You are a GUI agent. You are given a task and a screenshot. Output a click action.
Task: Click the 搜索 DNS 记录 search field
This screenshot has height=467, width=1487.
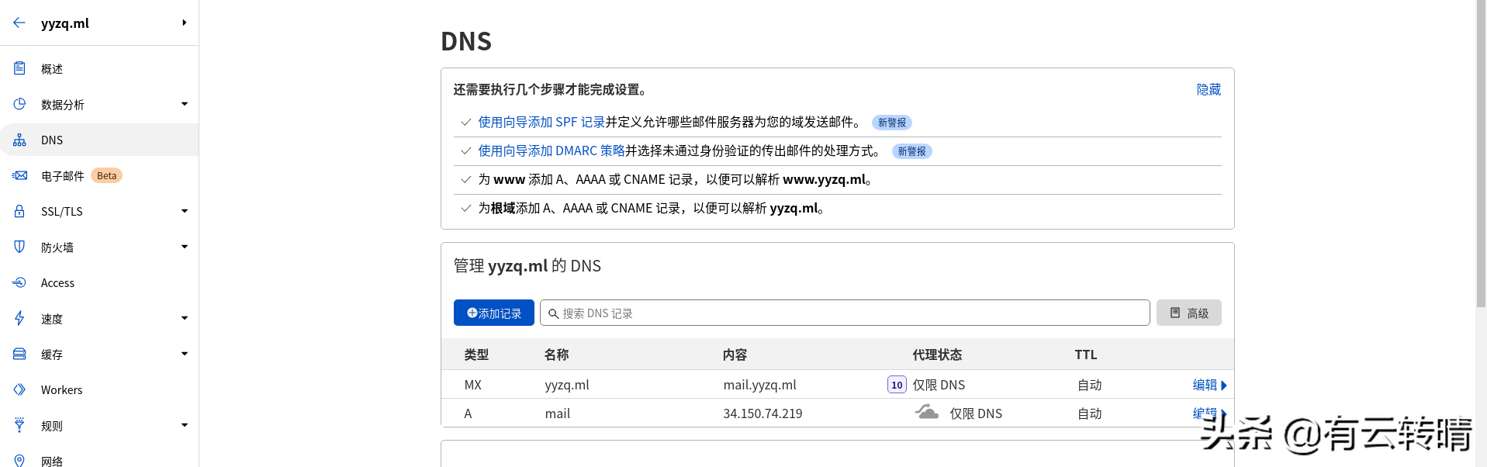pos(846,313)
